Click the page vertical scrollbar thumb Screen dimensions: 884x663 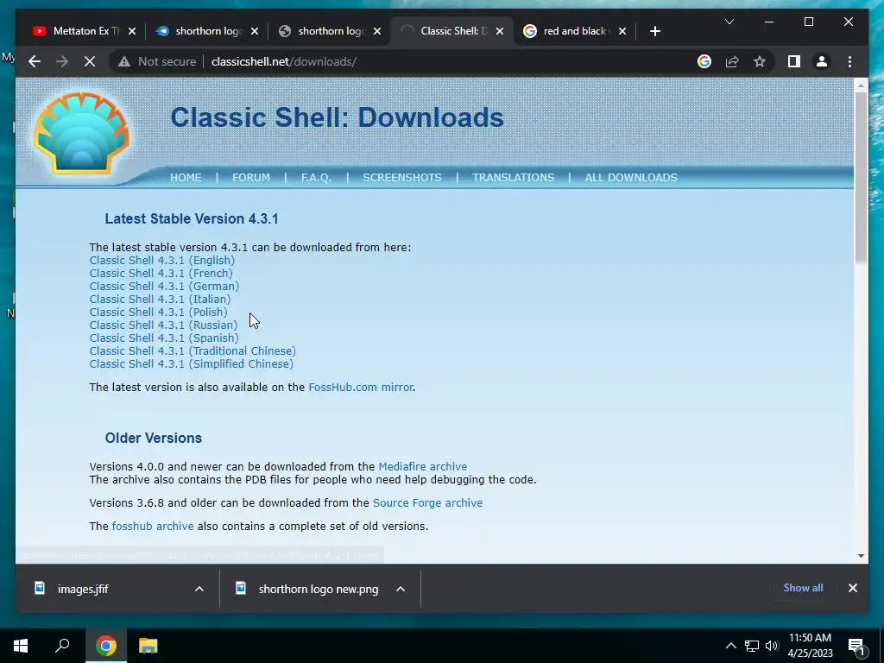pyautogui.click(x=861, y=176)
